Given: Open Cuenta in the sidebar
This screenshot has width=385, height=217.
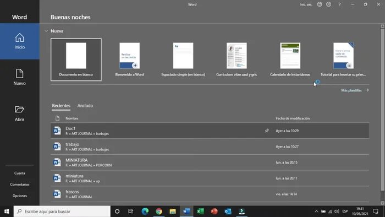Looking at the screenshot, I should pyautogui.click(x=20, y=173).
